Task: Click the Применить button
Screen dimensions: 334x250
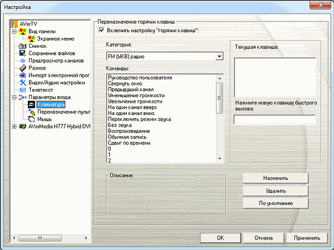Action: point(307,238)
